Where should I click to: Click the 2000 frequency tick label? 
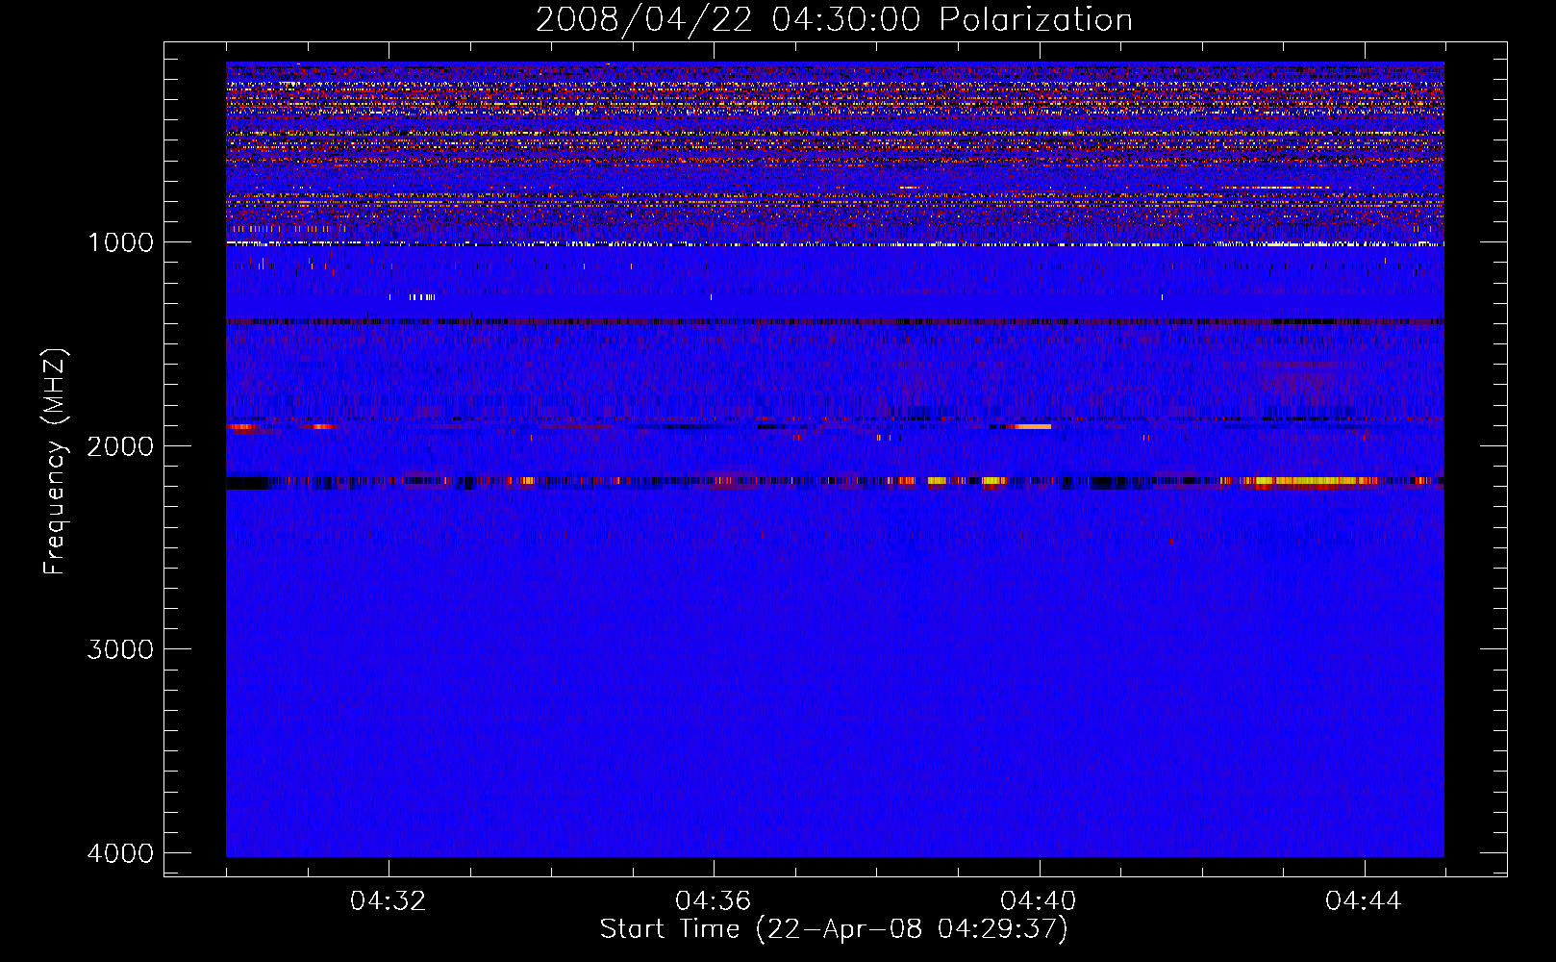click(x=120, y=445)
